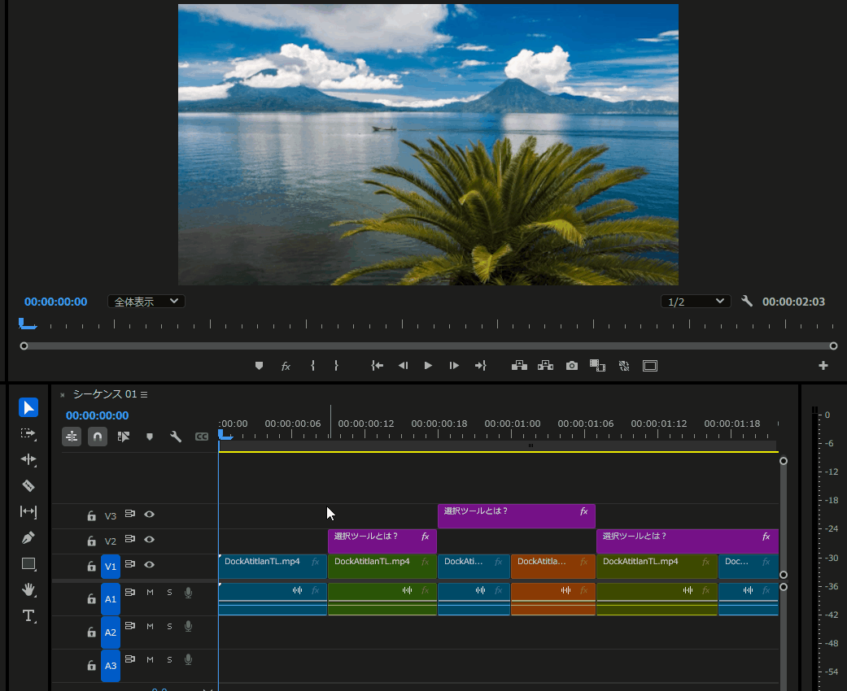Lock track V2
The height and width of the screenshot is (691, 847).
91,541
